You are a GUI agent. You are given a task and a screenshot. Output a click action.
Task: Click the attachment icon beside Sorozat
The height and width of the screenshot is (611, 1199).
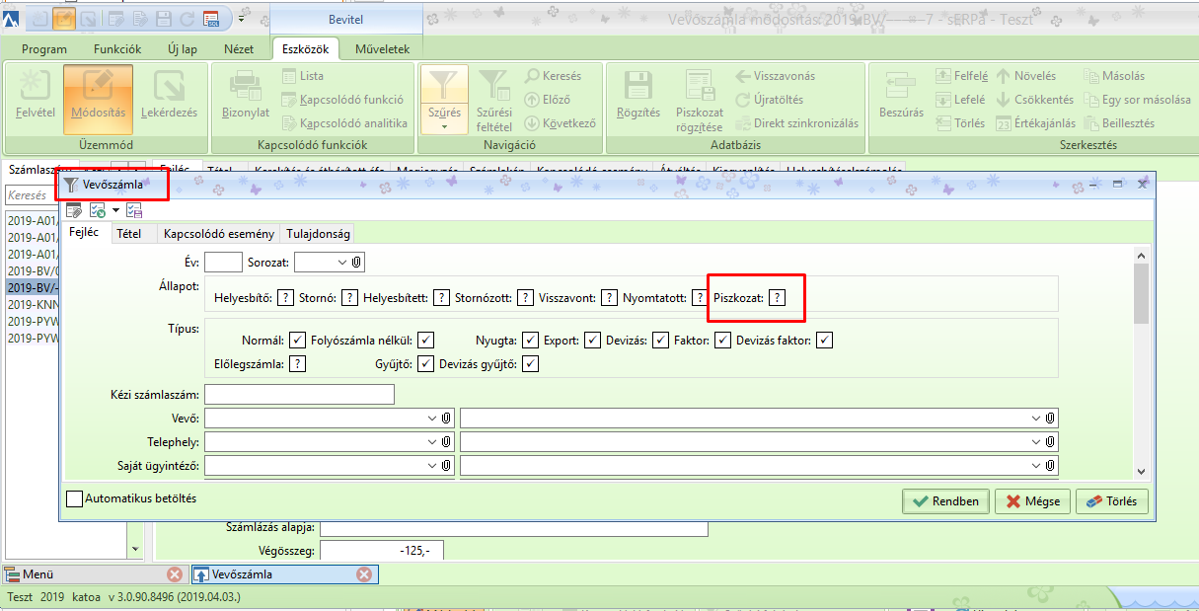pyautogui.click(x=357, y=262)
